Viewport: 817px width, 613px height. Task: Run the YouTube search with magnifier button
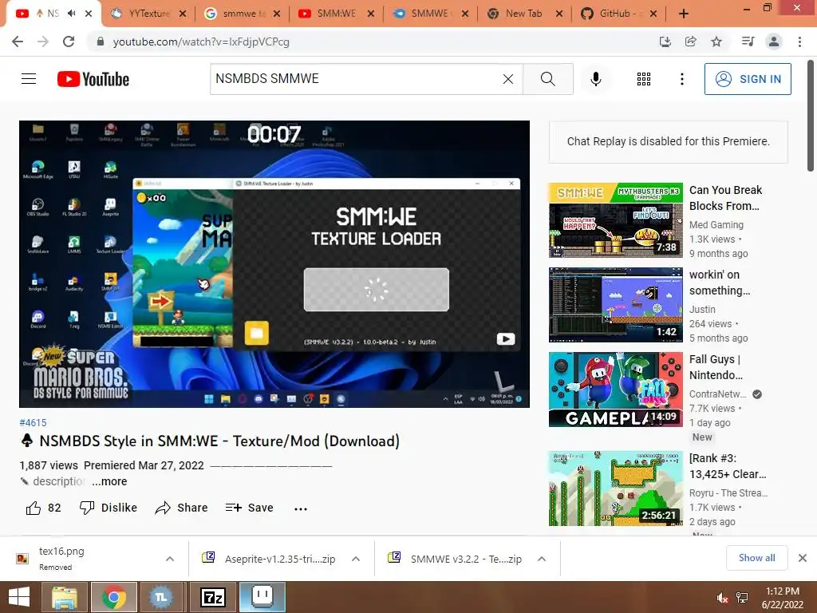547,79
